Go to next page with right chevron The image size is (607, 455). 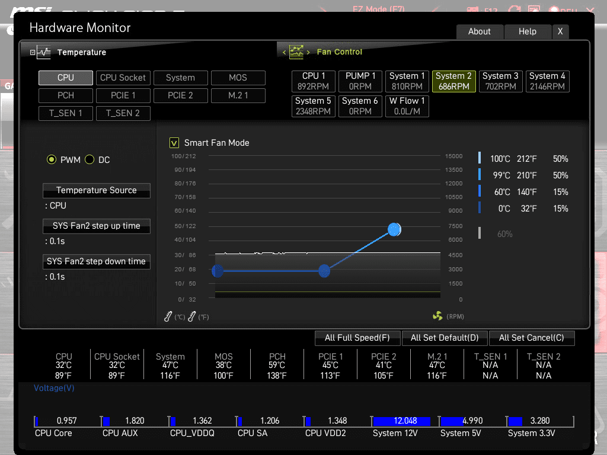click(x=308, y=52)
